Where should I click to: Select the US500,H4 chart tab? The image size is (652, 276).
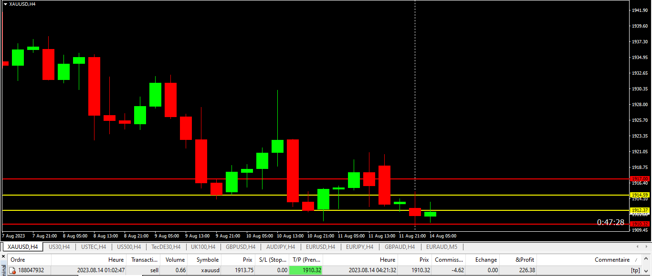pos(128,247)
